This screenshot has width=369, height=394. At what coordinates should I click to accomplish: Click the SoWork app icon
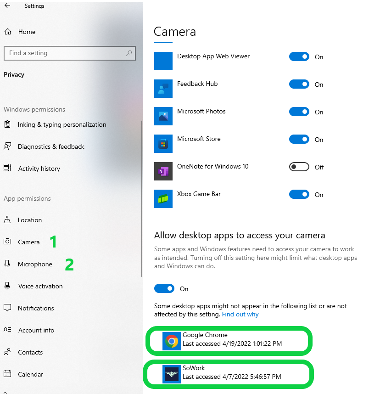point(172,374)
